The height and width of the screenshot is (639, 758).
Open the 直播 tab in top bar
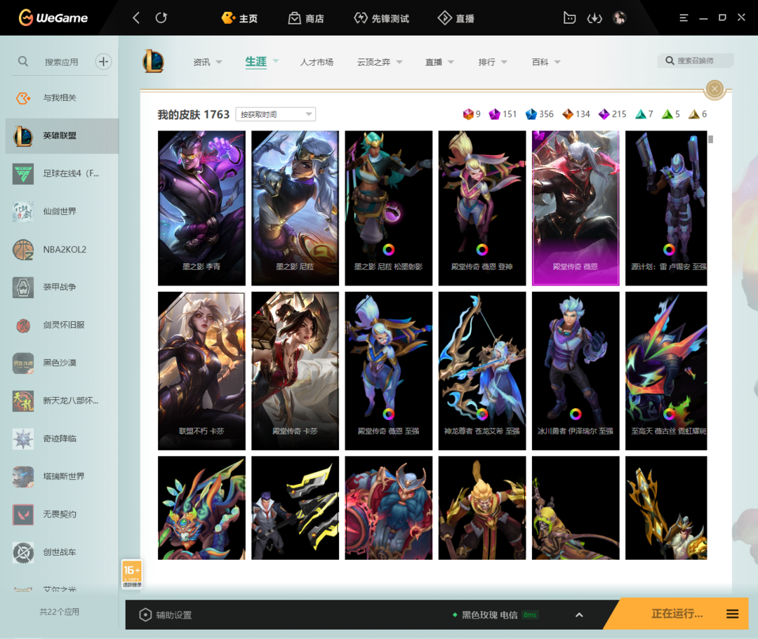456,18
